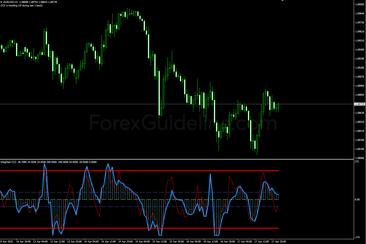This screenshot has width=366, height=244.
Task: Click the 1.08520 price scale label
Action: pos(360,122)
